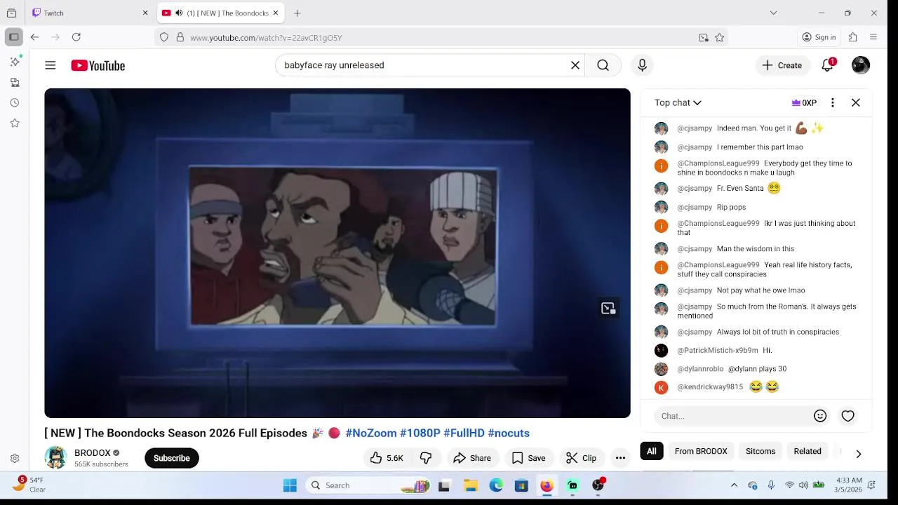Viewport: 898px width, 505px height.
Task: Open YouTube notifications bell
Action: pos(828,65)
